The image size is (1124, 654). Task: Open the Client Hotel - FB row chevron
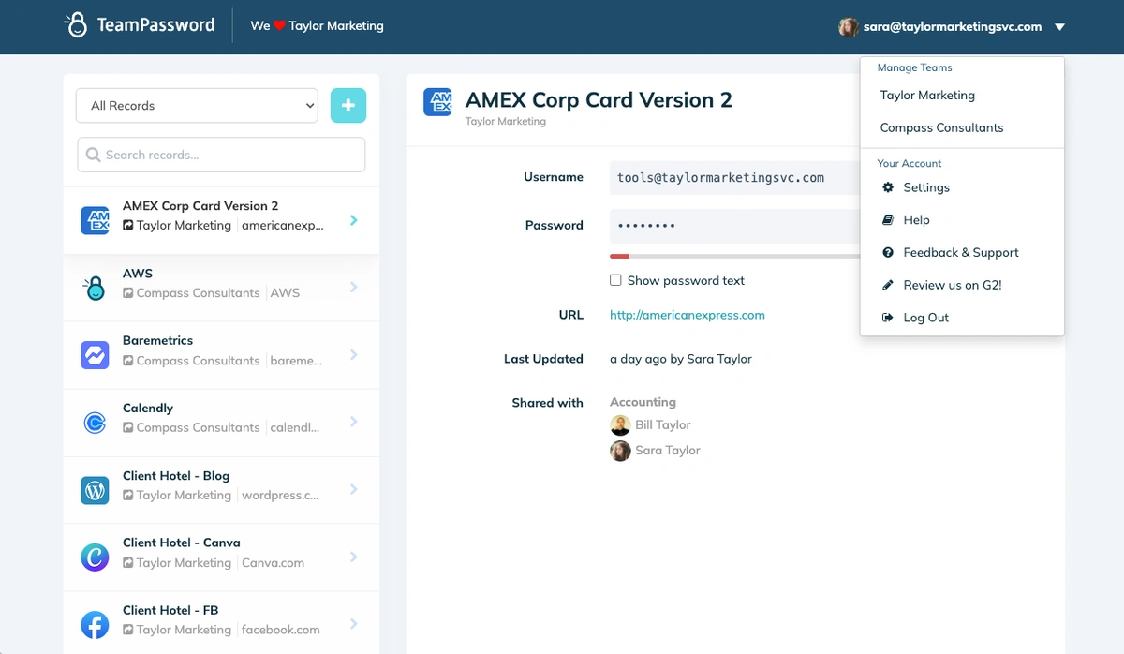(x=354, y=624)
